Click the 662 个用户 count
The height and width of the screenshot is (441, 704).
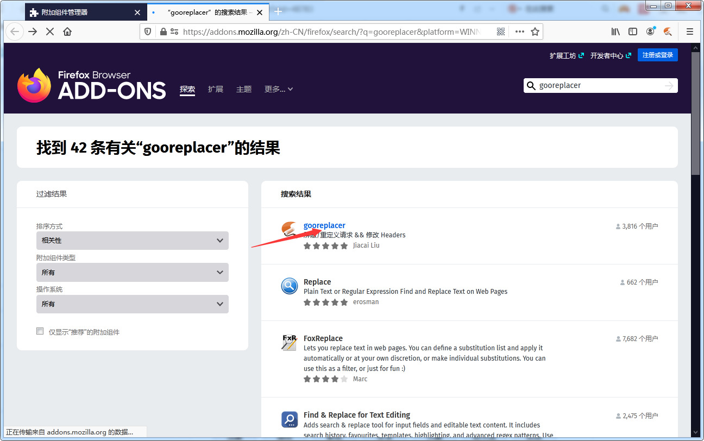[639, 282]
